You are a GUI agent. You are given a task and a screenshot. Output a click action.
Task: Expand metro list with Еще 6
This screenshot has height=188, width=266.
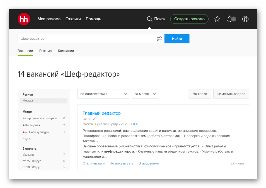(x=26, y=139)
